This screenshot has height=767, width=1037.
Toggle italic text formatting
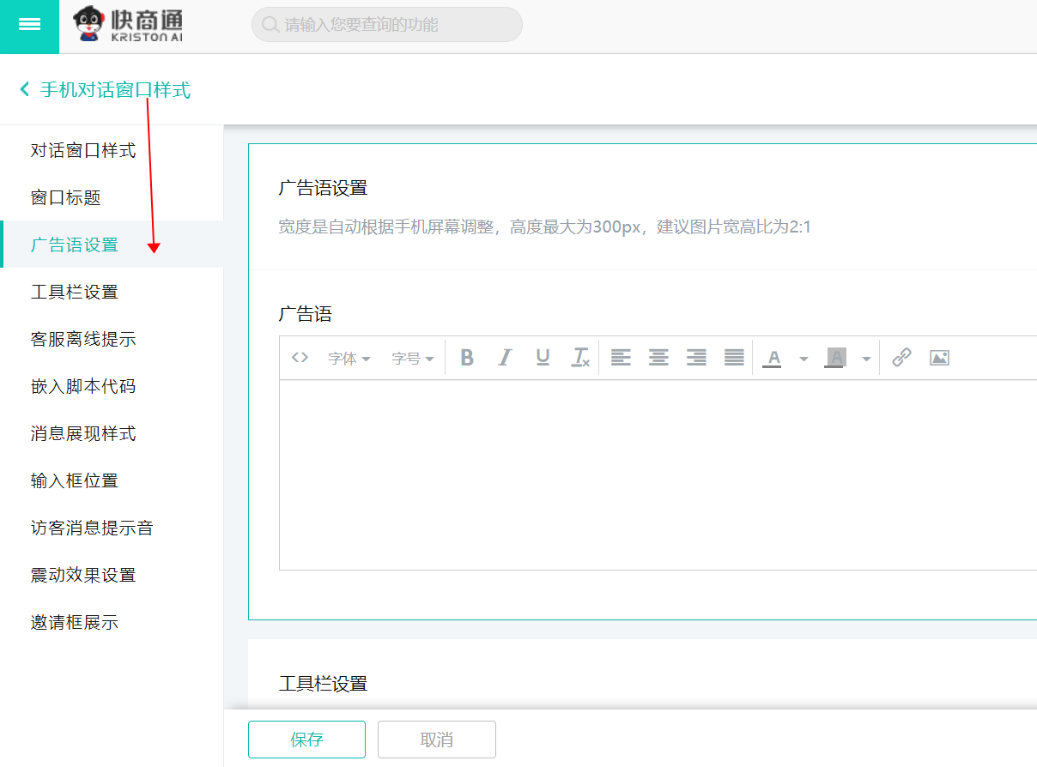tap(505, 358)
